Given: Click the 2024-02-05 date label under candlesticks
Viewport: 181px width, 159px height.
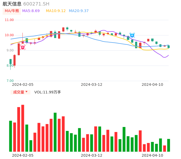Looking at the screenshot, I should 23,84.
